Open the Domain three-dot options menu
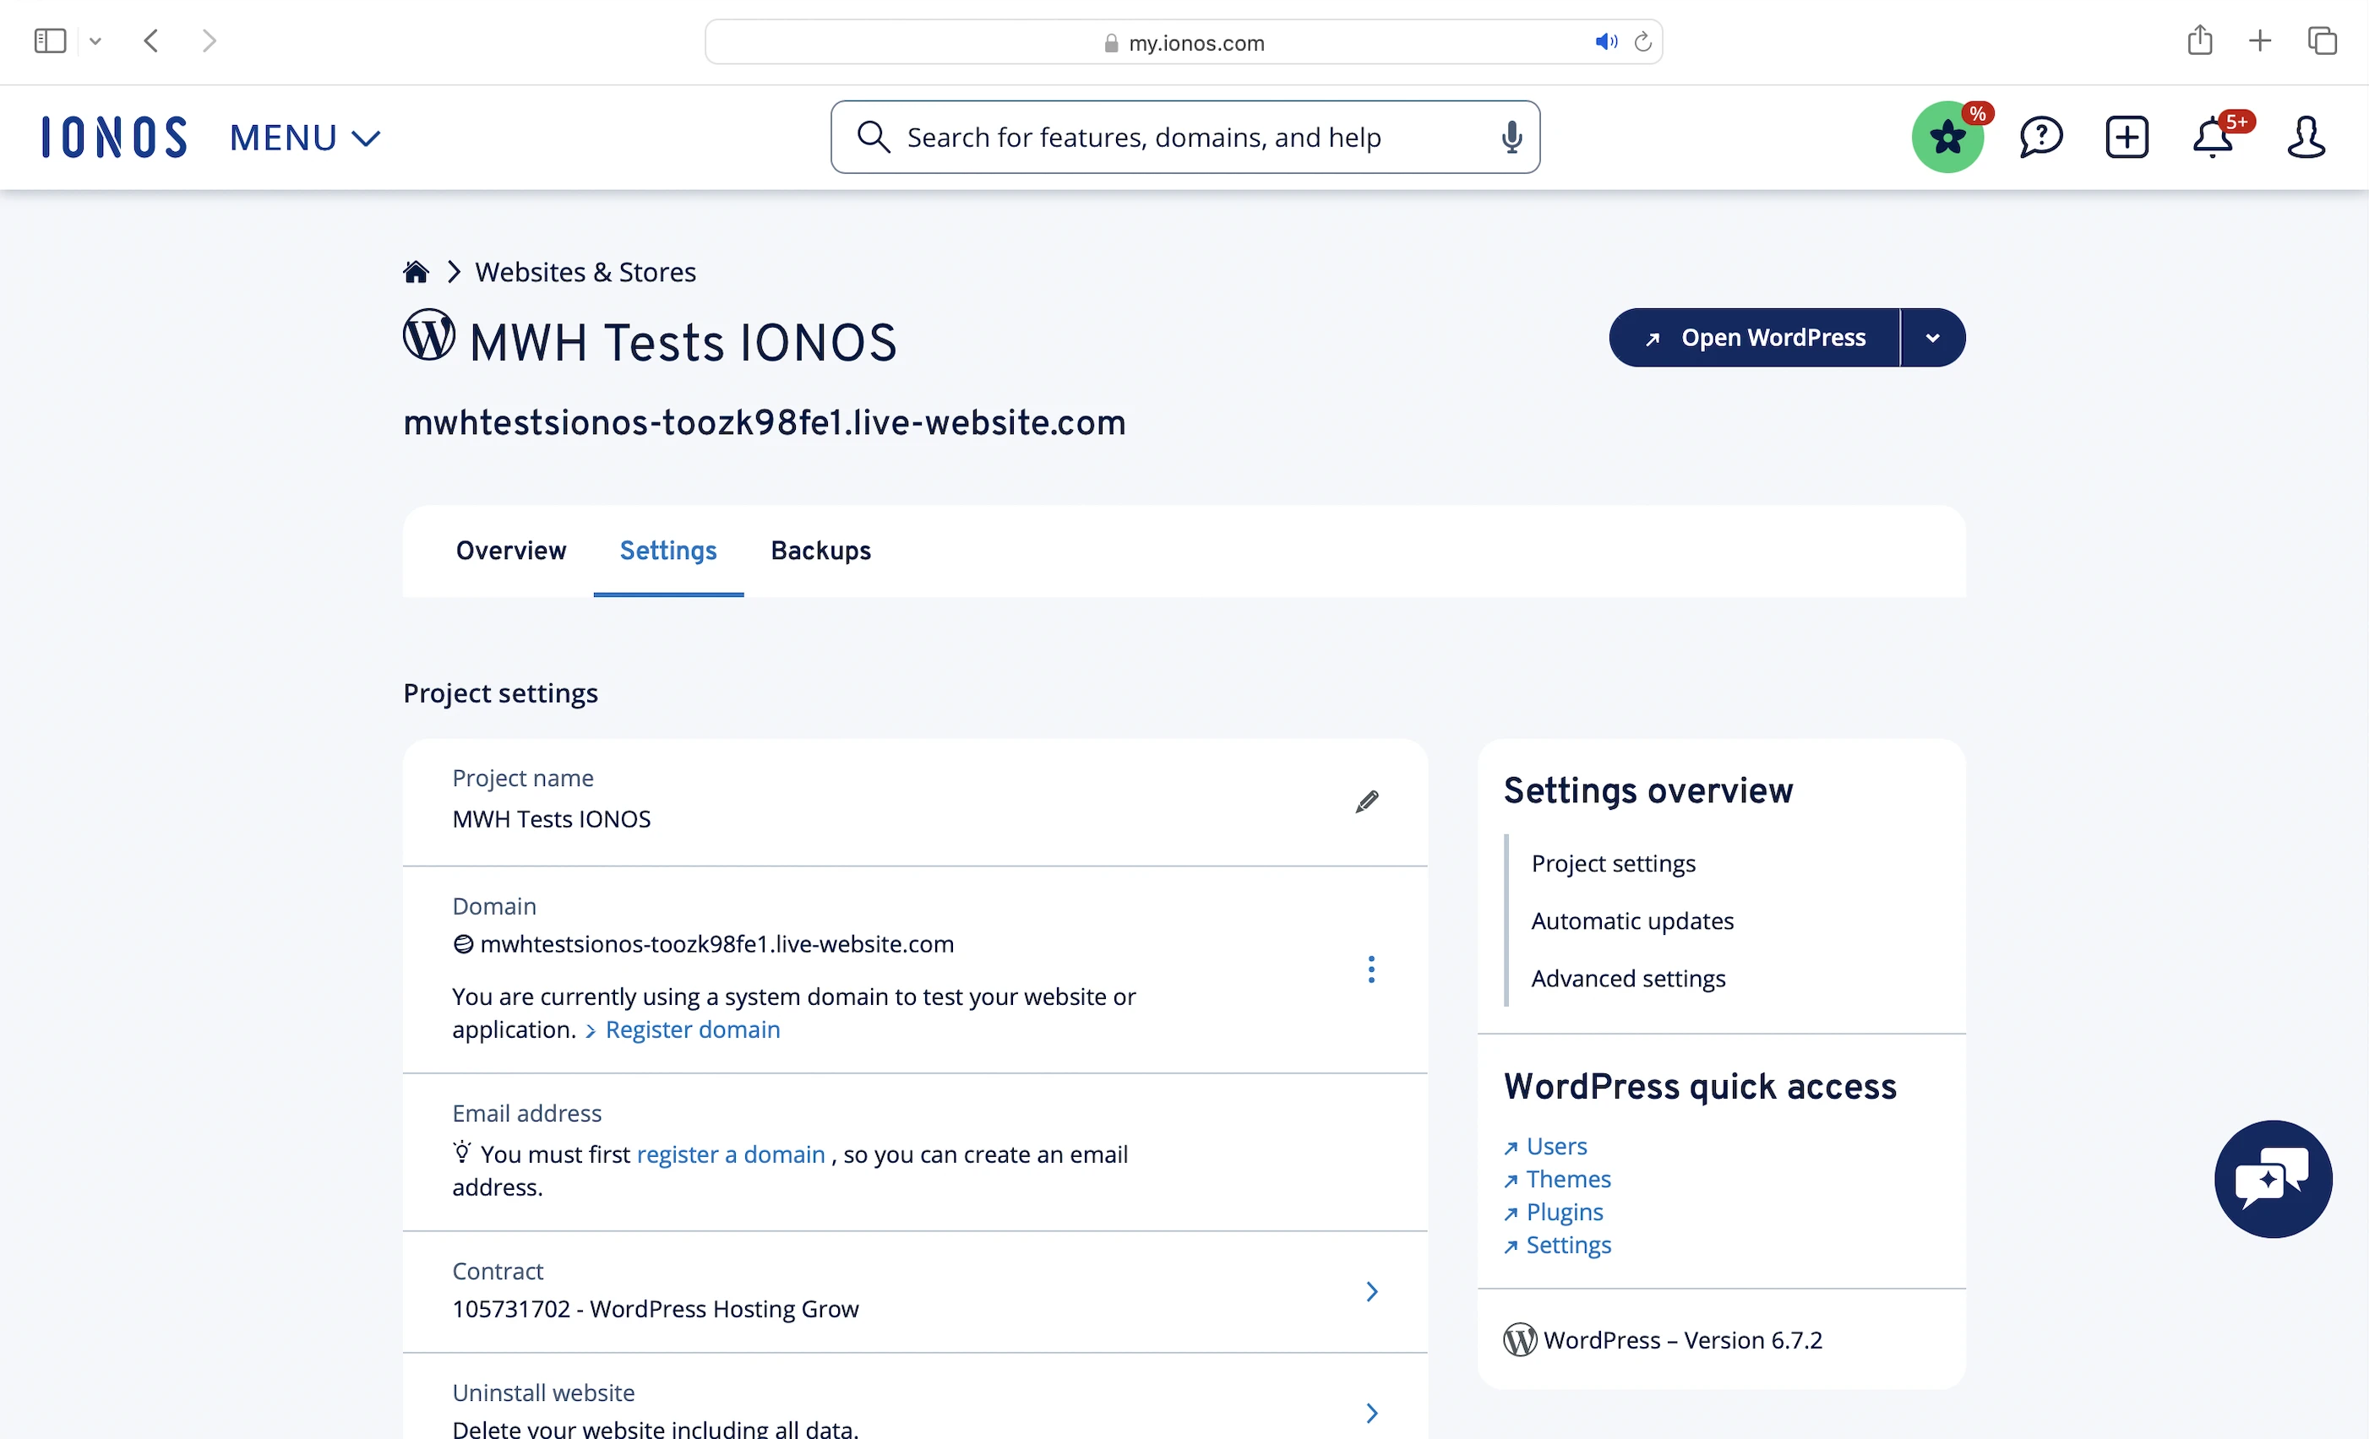Screen dimensions: 2369x1439 pyautogui.click(x=1371, y=969)
